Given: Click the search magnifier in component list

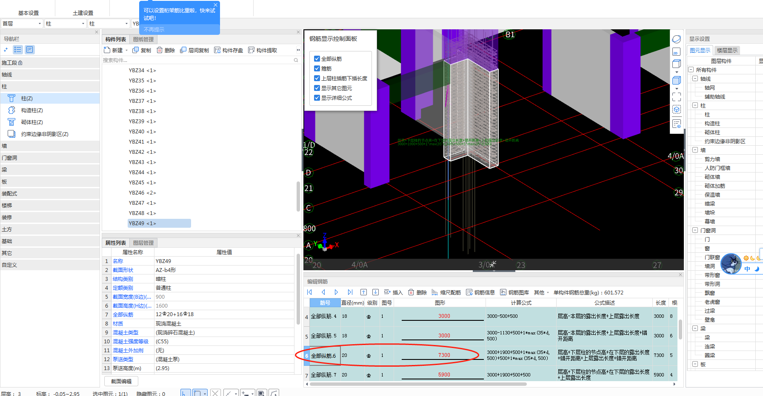Looking at the screenshot, I should pyautogui.click(x=296, y=60).
